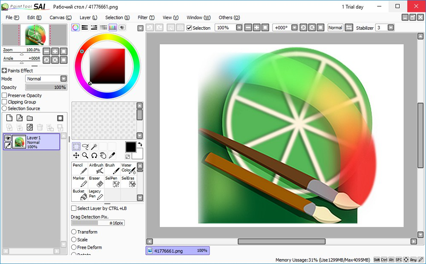
Task: Select the Water Color tool
Action: pos(129,168)
